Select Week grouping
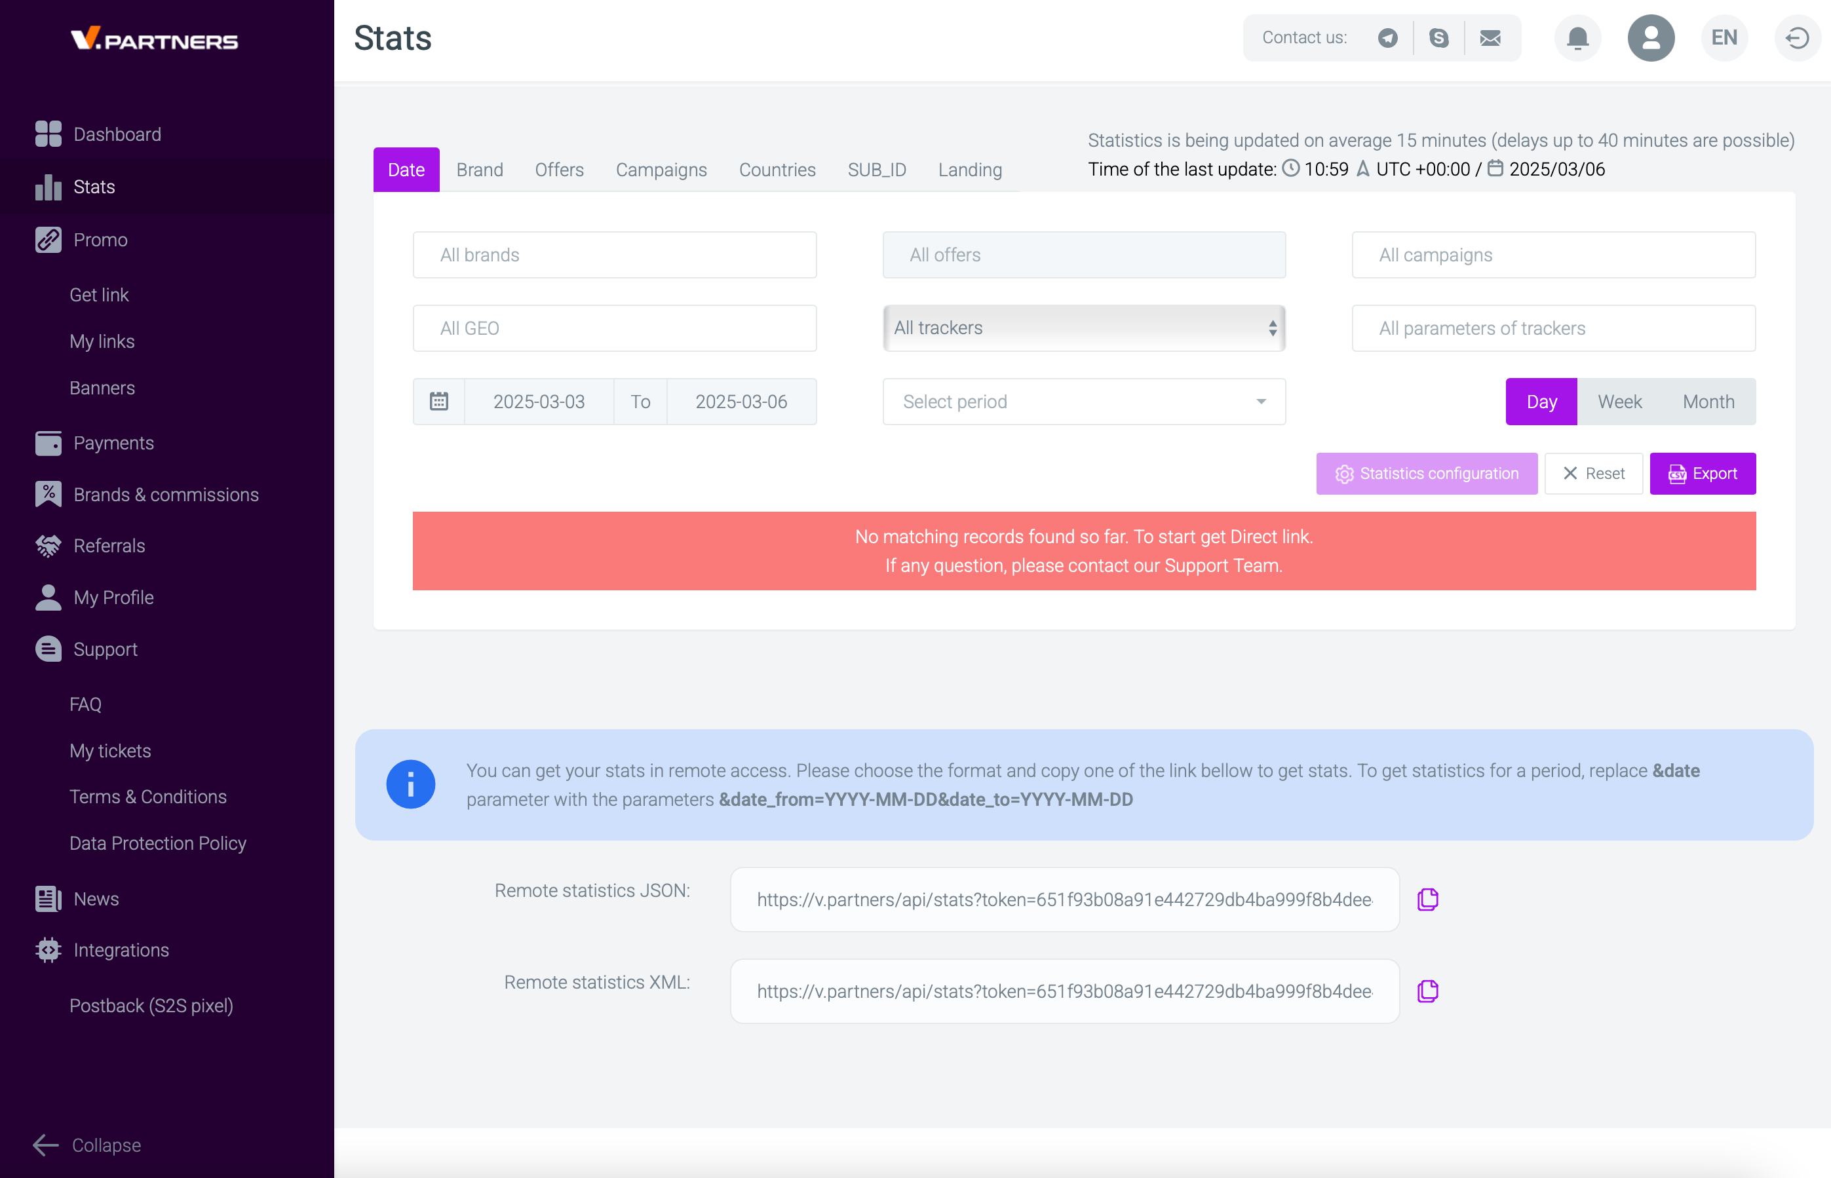1831x1178 pixels. coord(1620,402)
